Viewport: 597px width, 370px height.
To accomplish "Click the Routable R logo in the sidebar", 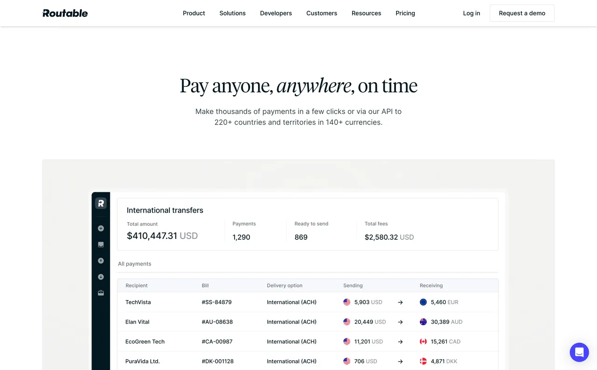I will (x=101, y=203).
